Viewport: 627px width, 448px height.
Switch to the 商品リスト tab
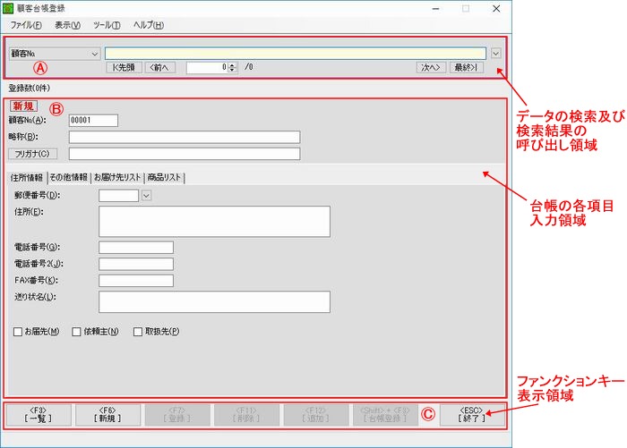click(164, 178)
